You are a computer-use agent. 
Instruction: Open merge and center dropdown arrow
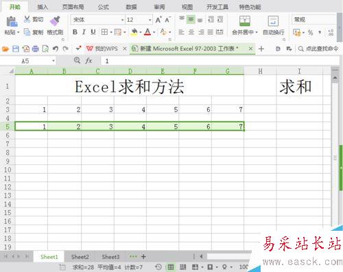(x=257, y=32)
